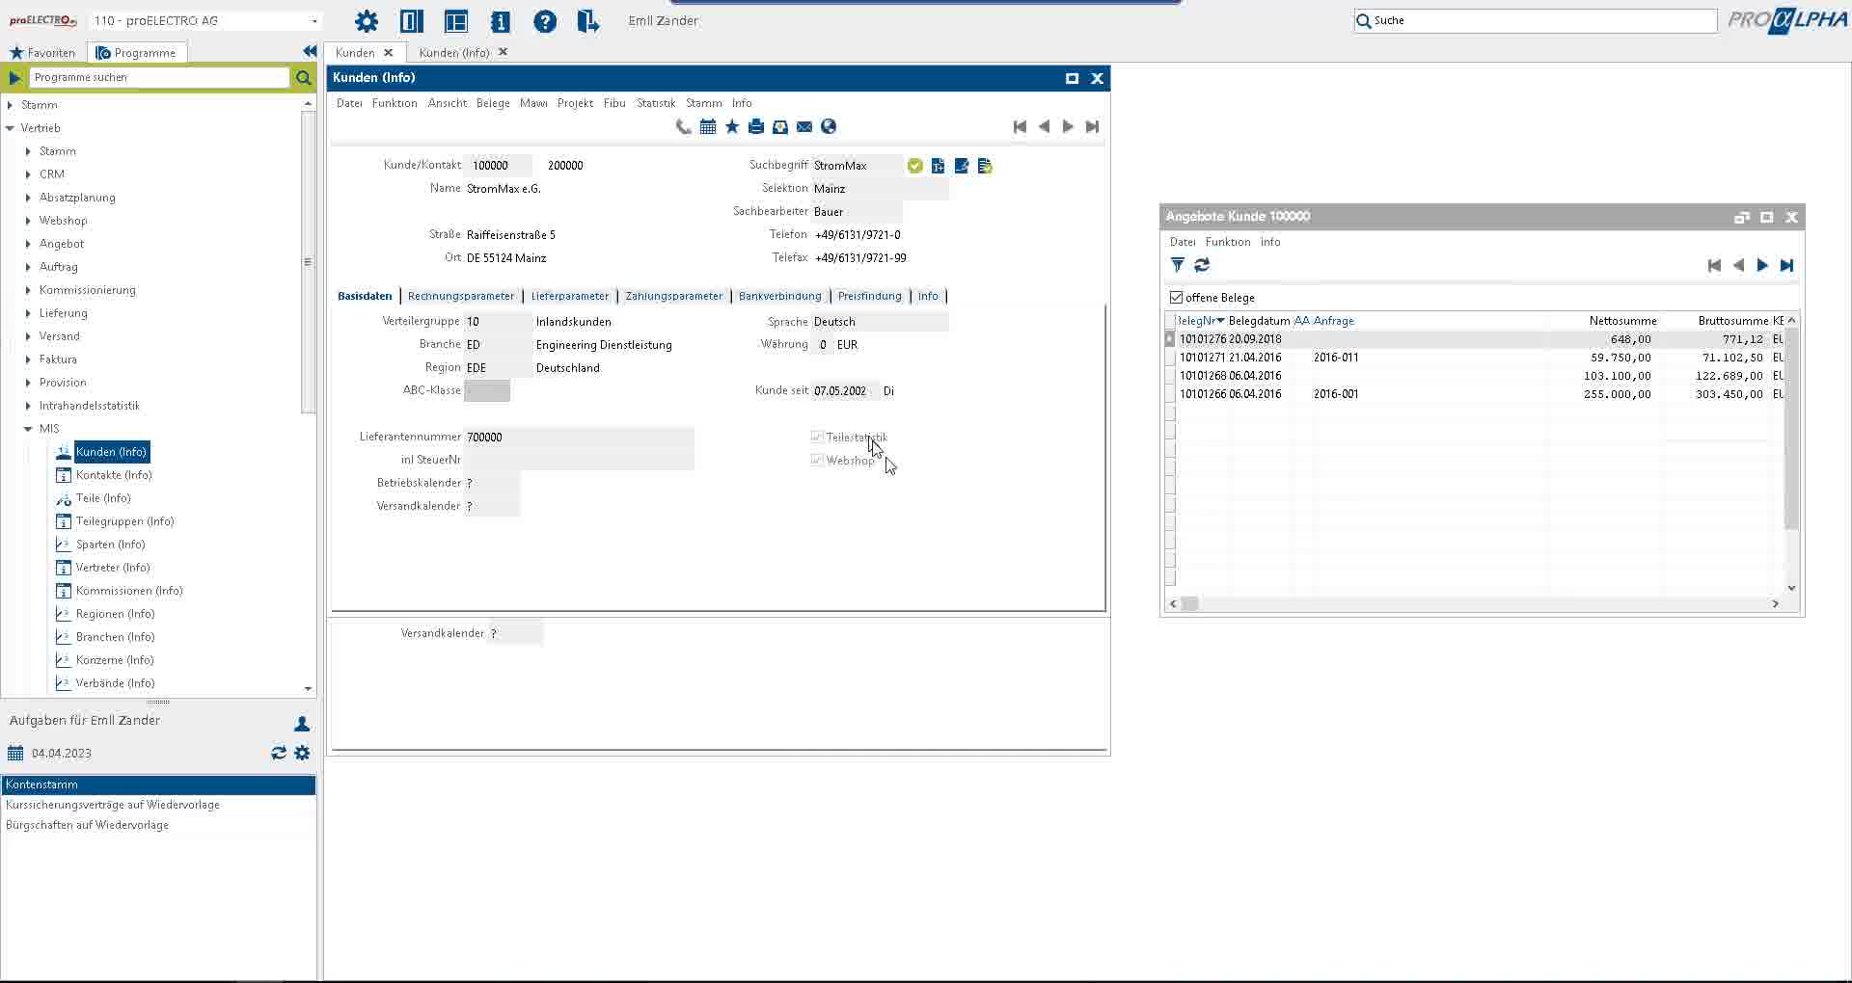1852x983 pixels.
Task: Open Teilegruppen (Info) in the tree
Action: (x=125, y=521)
